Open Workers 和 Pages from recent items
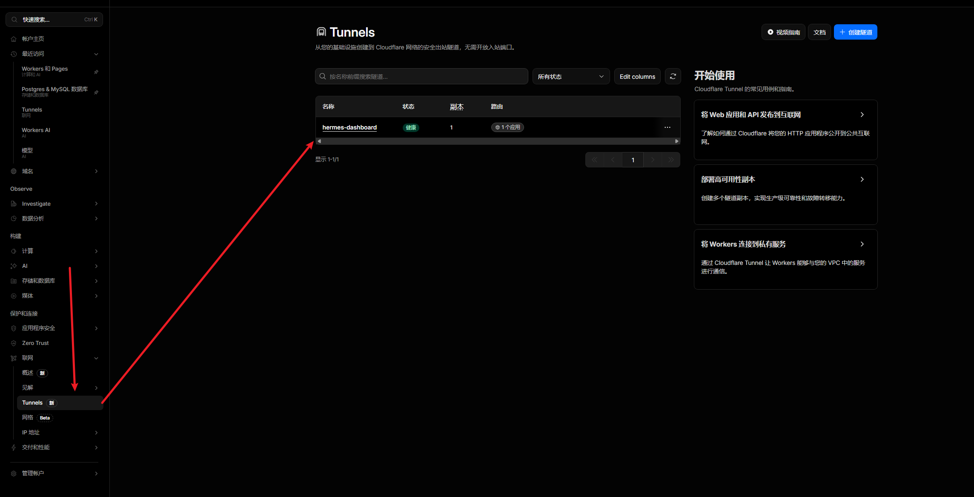The height and width of the screenshot is (497, 974). coord(45,71)
